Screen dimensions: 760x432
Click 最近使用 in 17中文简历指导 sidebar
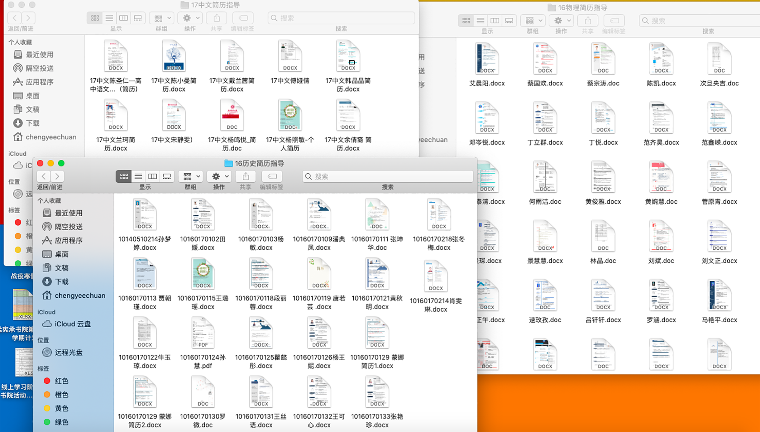[39, 55]
